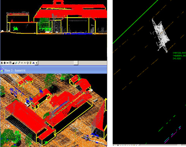
Task: Click the Update View icon in the view toolbar
Action: pos(2,63)
